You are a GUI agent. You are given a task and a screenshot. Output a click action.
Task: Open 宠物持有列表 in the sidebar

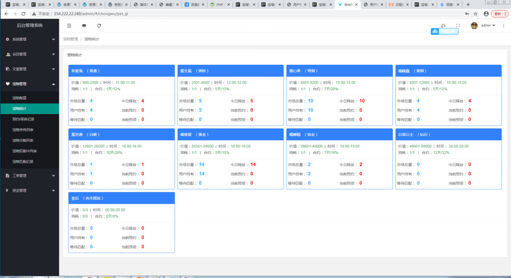coord(23,130)
